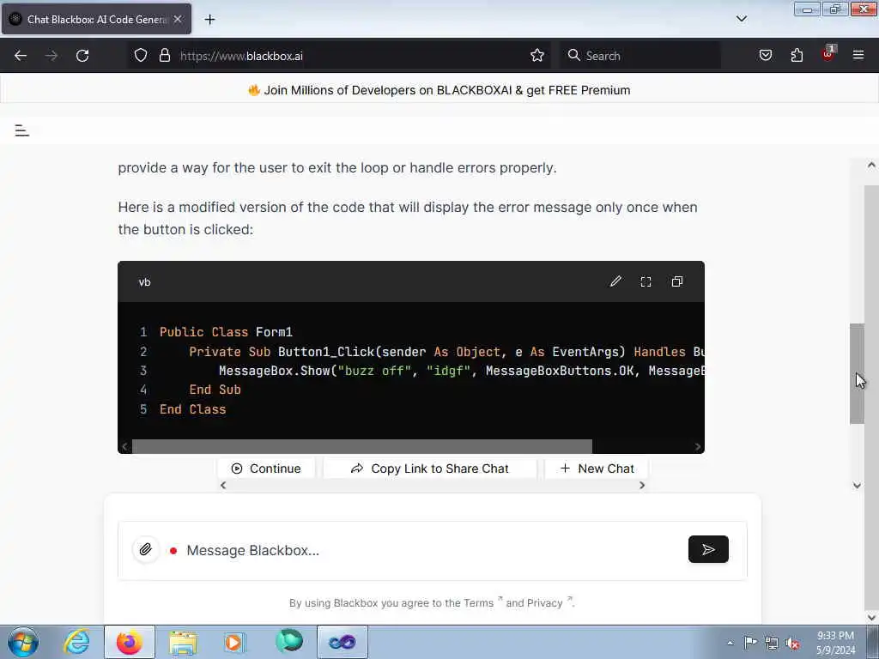The image size is (879, 659).
Task: Click the code block horizontal scrollbar thumb
Action: (x=362, y=446)
